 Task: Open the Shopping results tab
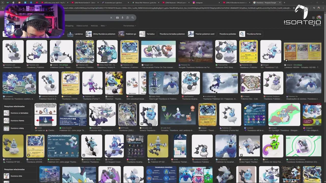69,26
